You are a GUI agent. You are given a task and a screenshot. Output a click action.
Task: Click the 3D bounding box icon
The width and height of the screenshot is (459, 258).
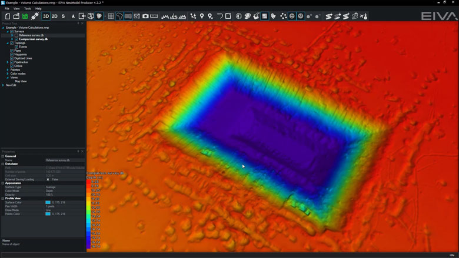[91, 16]
